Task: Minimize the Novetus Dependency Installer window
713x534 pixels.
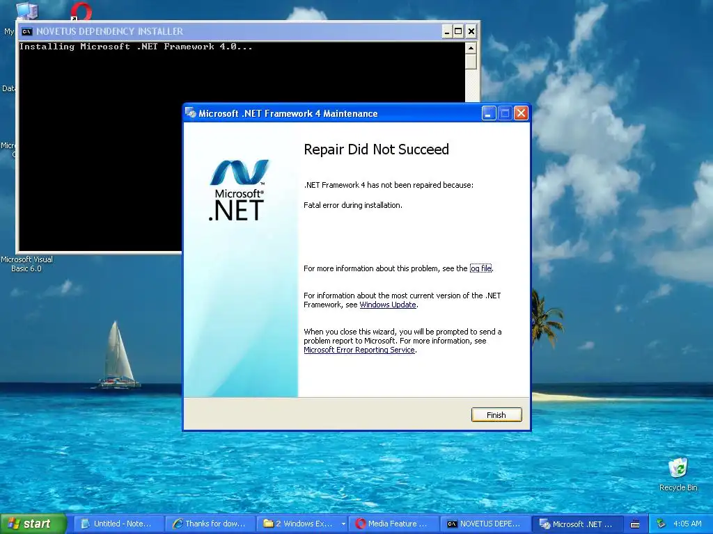Action: pyautogui.click(x=446, y=31)
